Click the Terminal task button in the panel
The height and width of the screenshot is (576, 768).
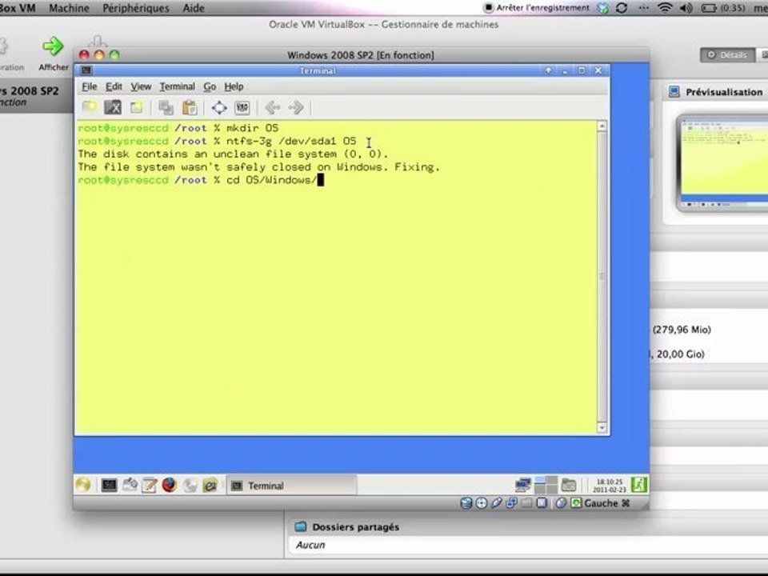click(291, 486)
